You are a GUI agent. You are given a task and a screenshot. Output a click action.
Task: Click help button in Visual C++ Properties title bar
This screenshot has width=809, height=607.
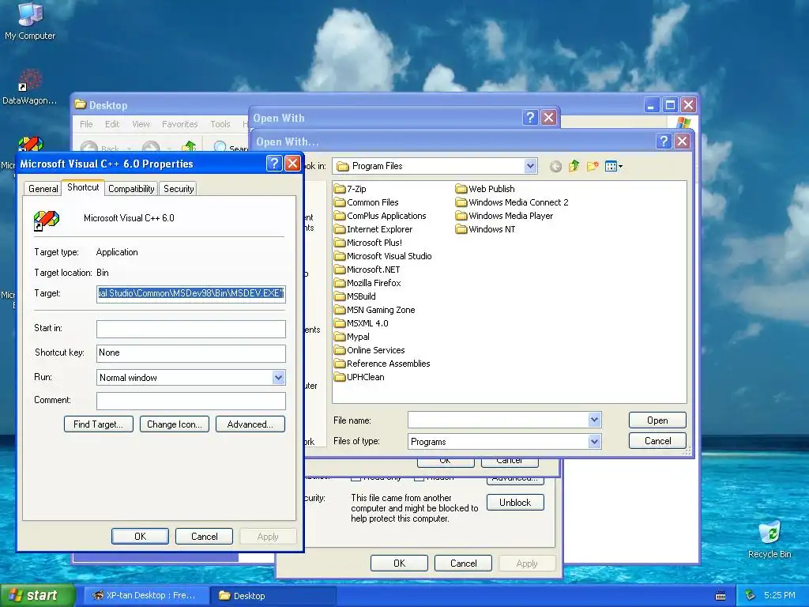click(x=274, y=164)
